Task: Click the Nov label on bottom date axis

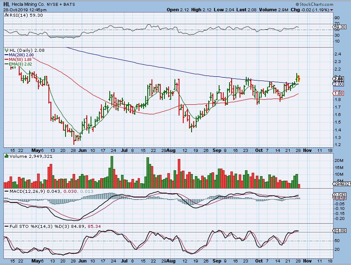Action: click(307, 261)
